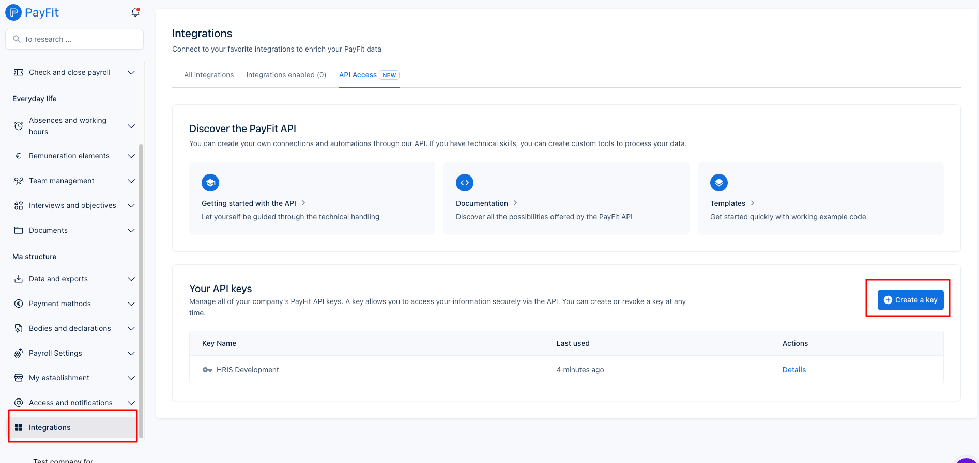979x463 pixels.
Task: Open the Templates link
Action: coord(728,203)
